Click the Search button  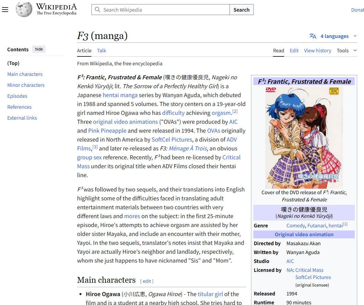point(241,10)
